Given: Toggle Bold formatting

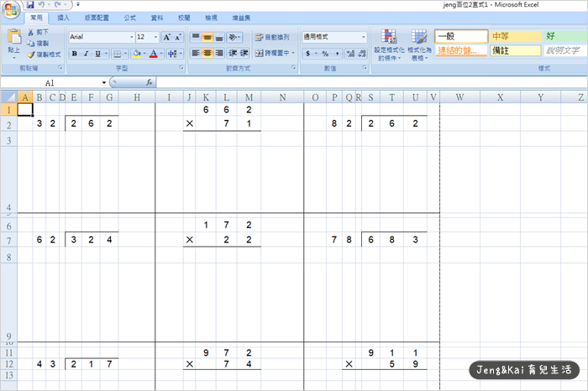Looking at the screenshot, I should point(75,54).
